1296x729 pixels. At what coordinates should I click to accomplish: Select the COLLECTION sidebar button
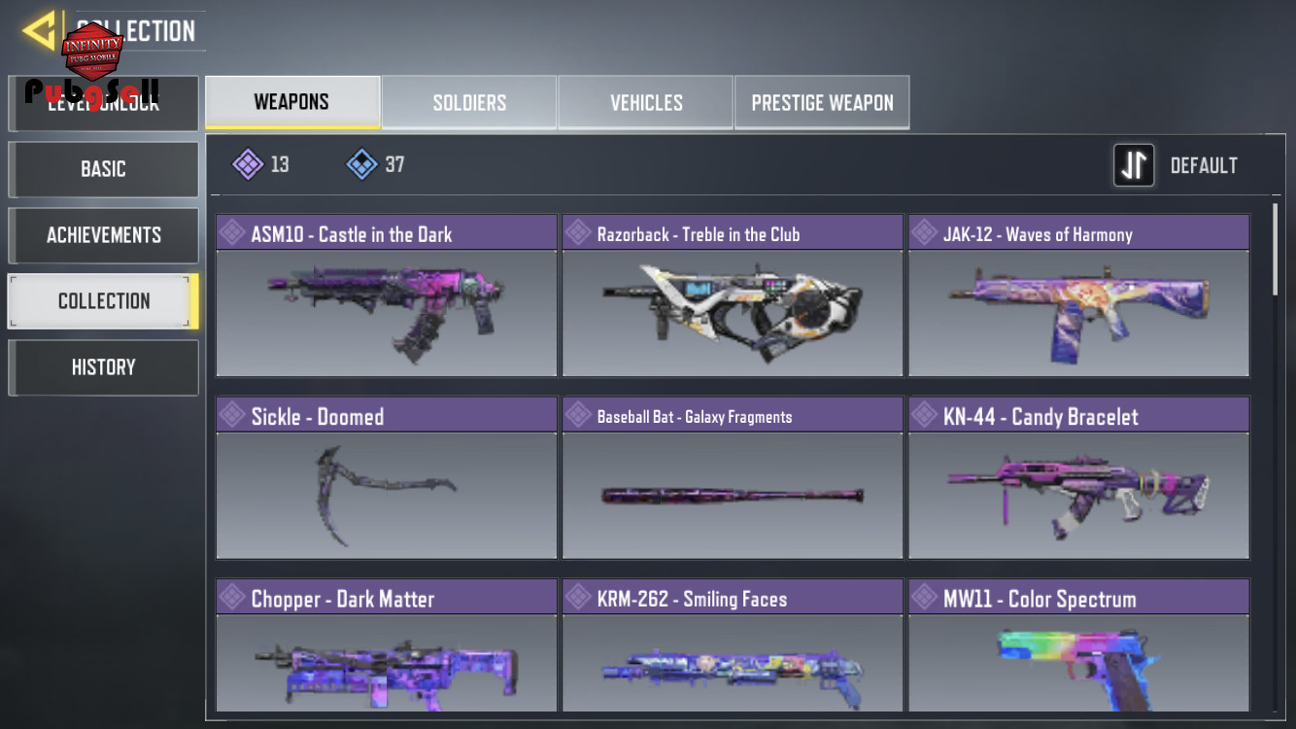click(104, 300)
